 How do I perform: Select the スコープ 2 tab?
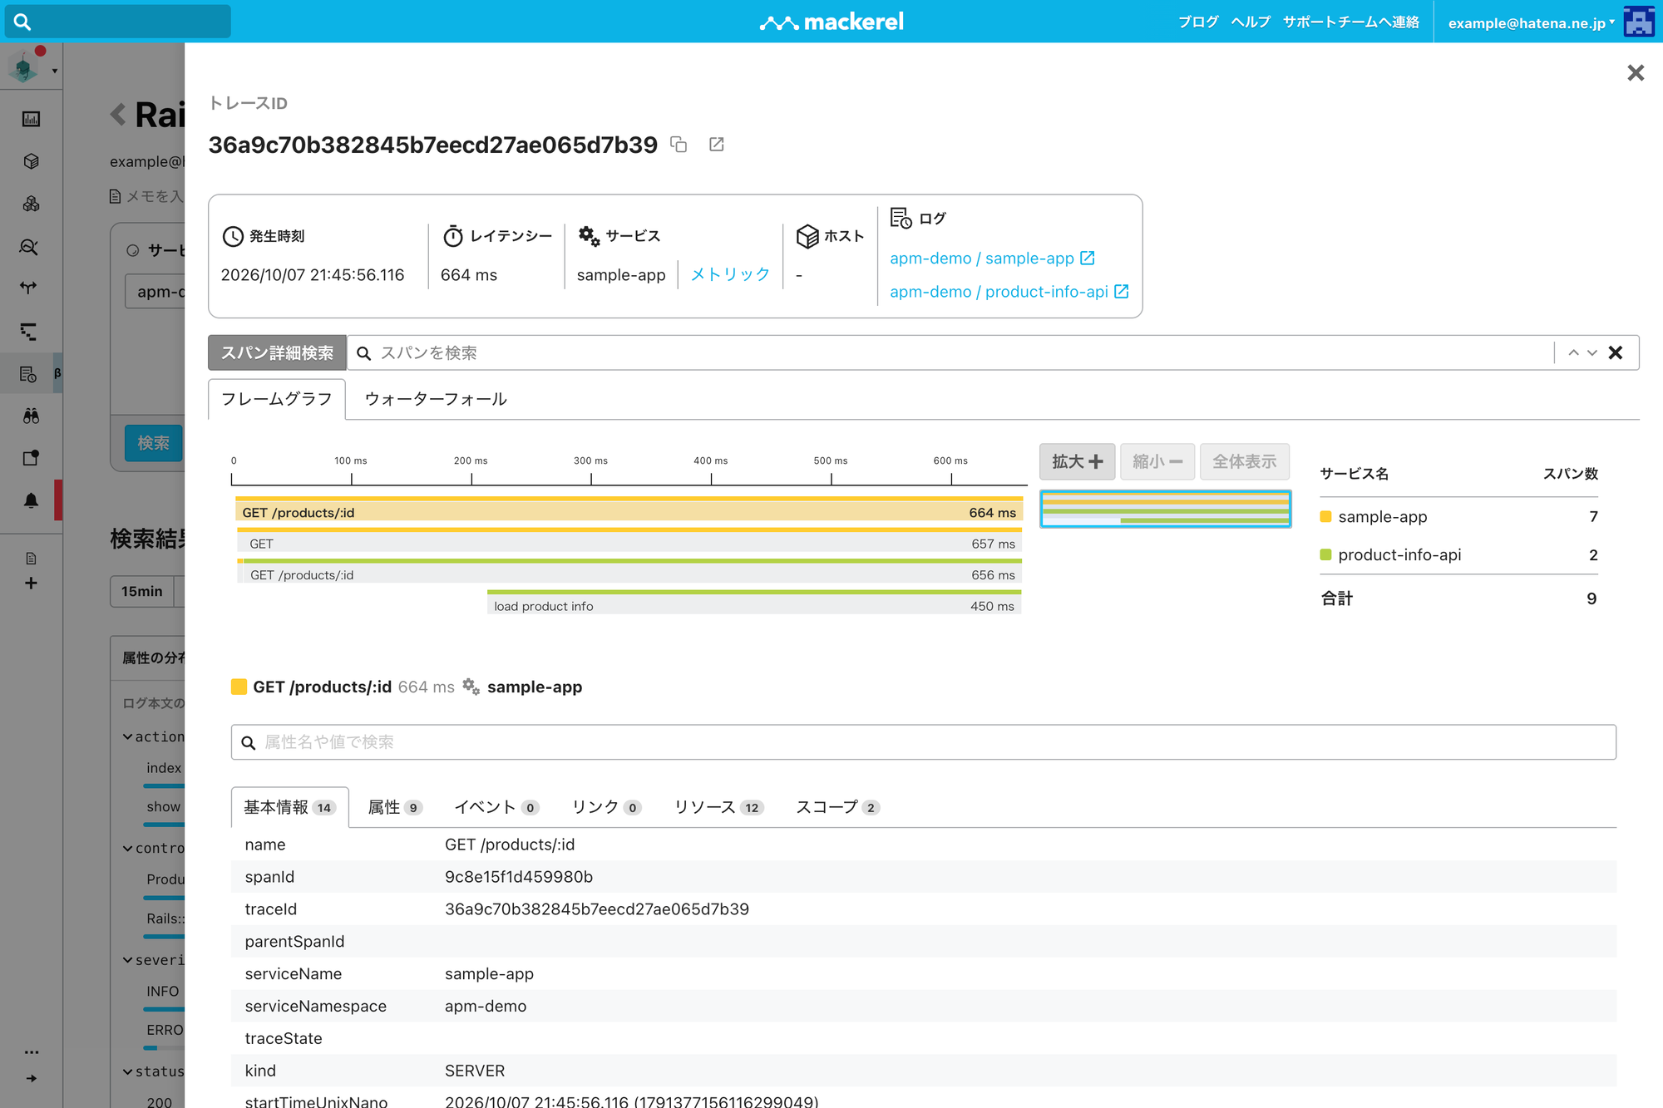point(837,807)
